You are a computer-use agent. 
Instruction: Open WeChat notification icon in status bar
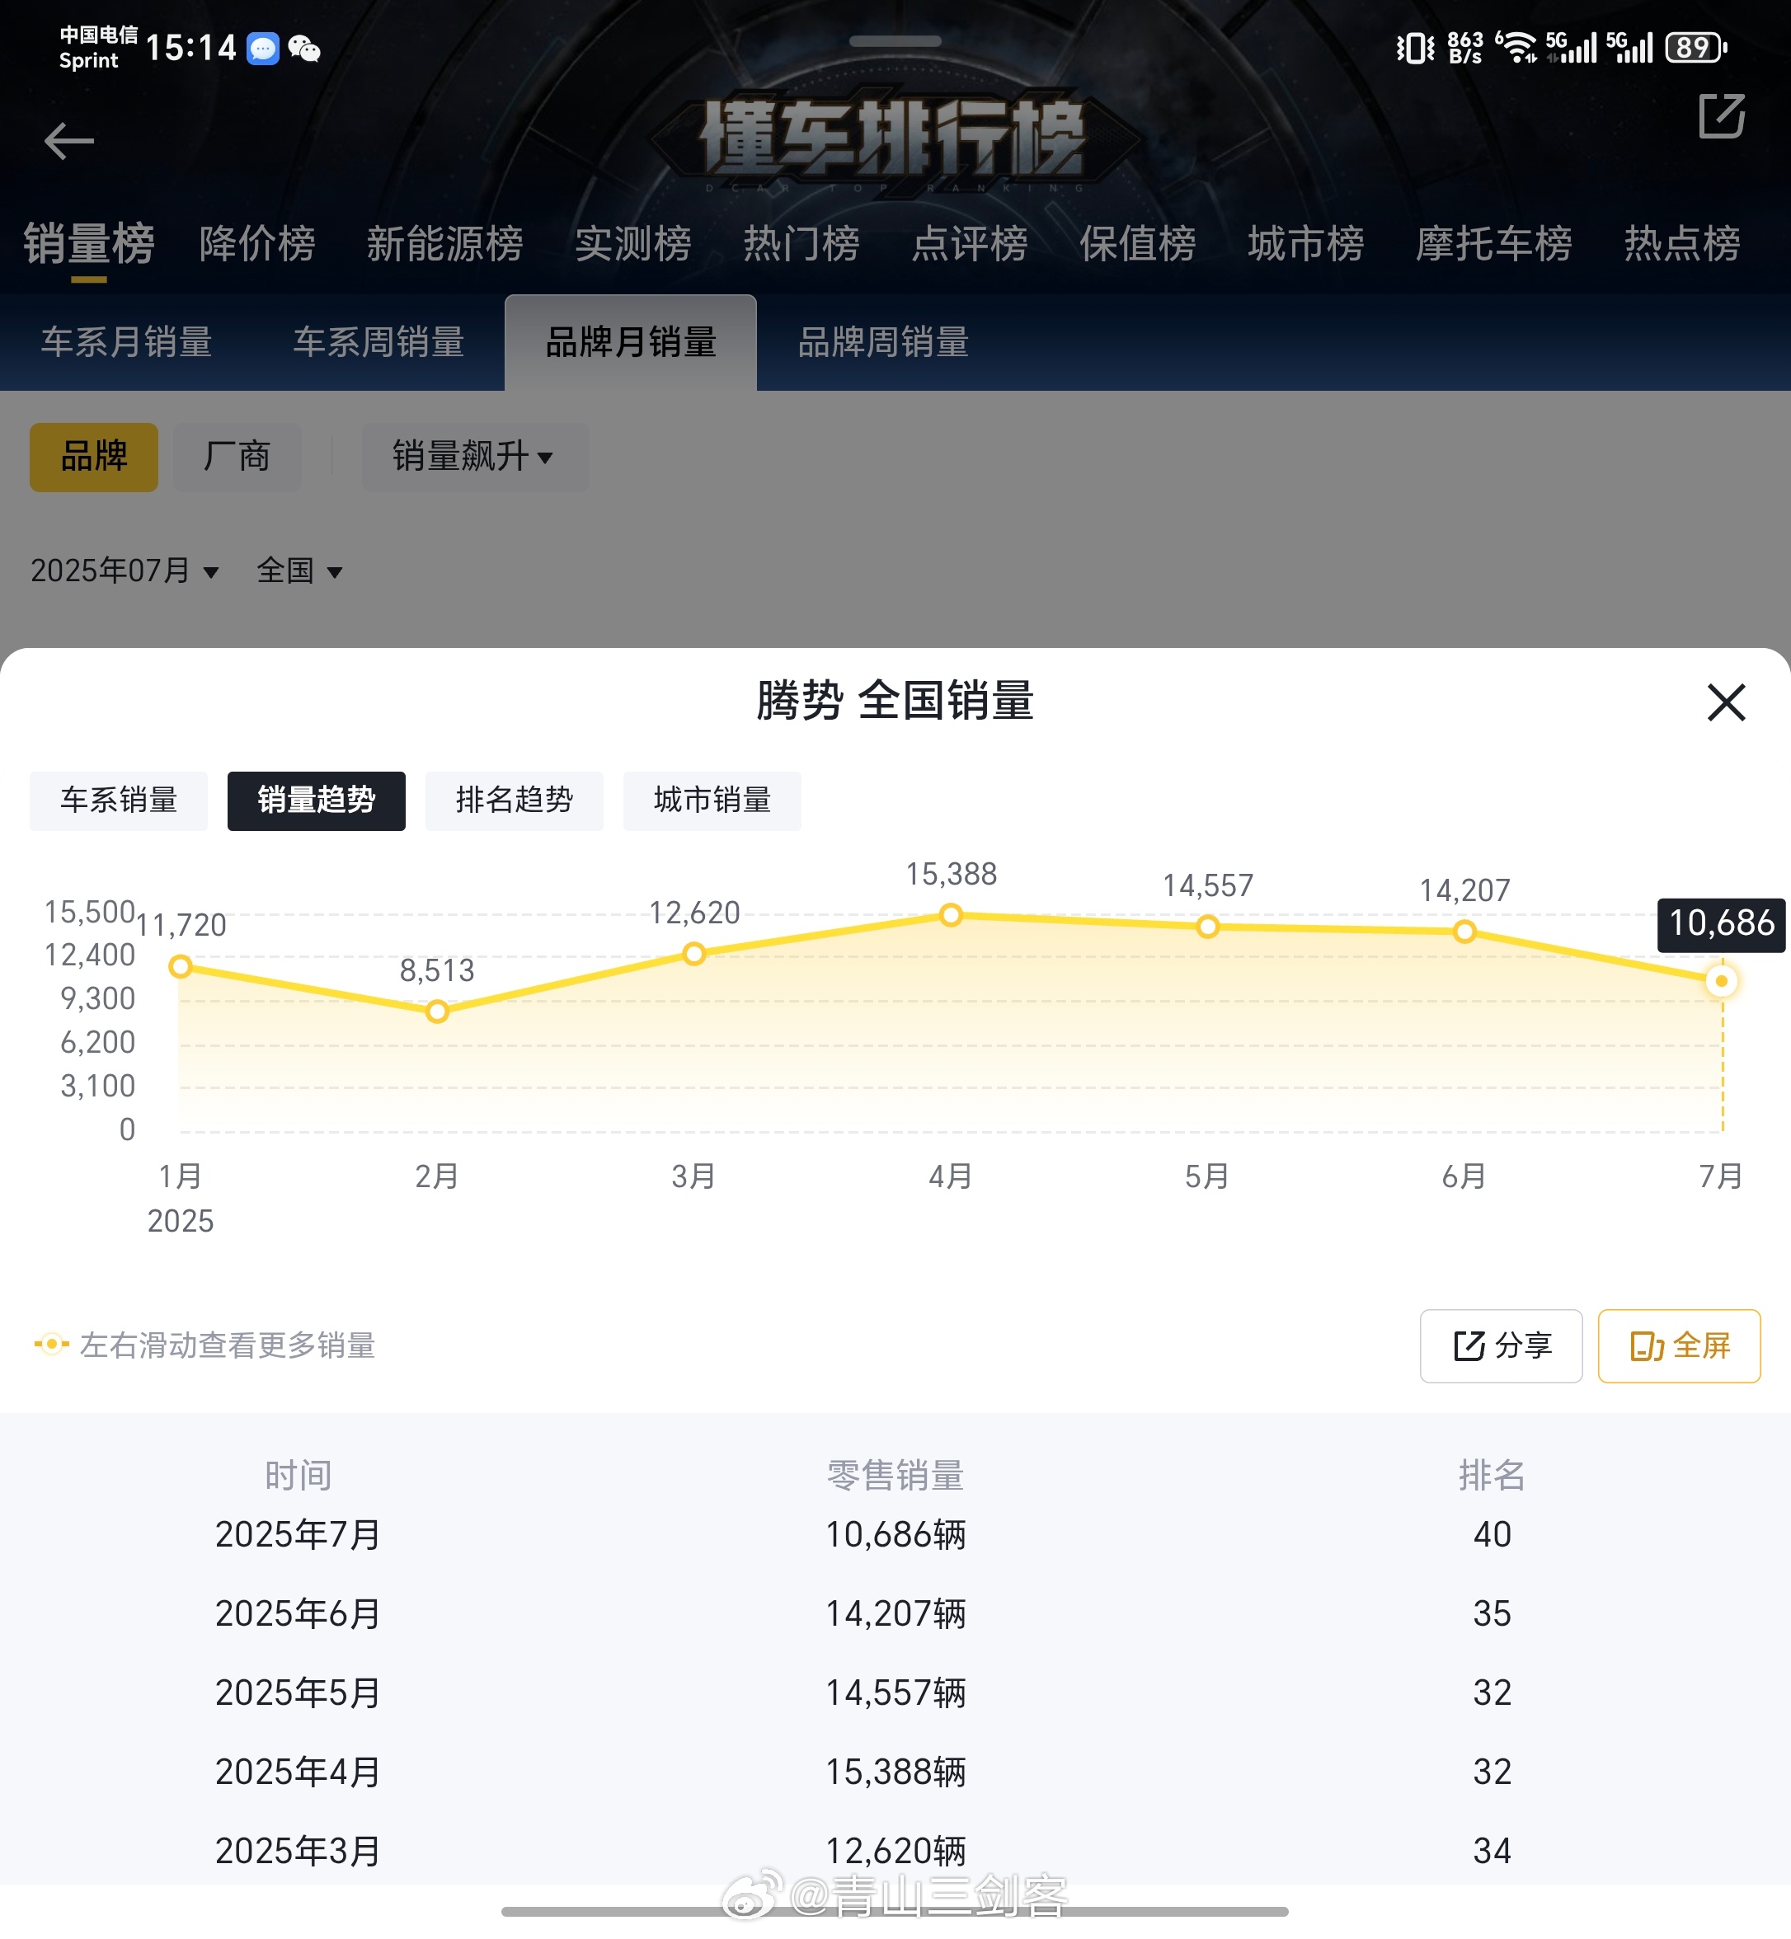point(304,49)
